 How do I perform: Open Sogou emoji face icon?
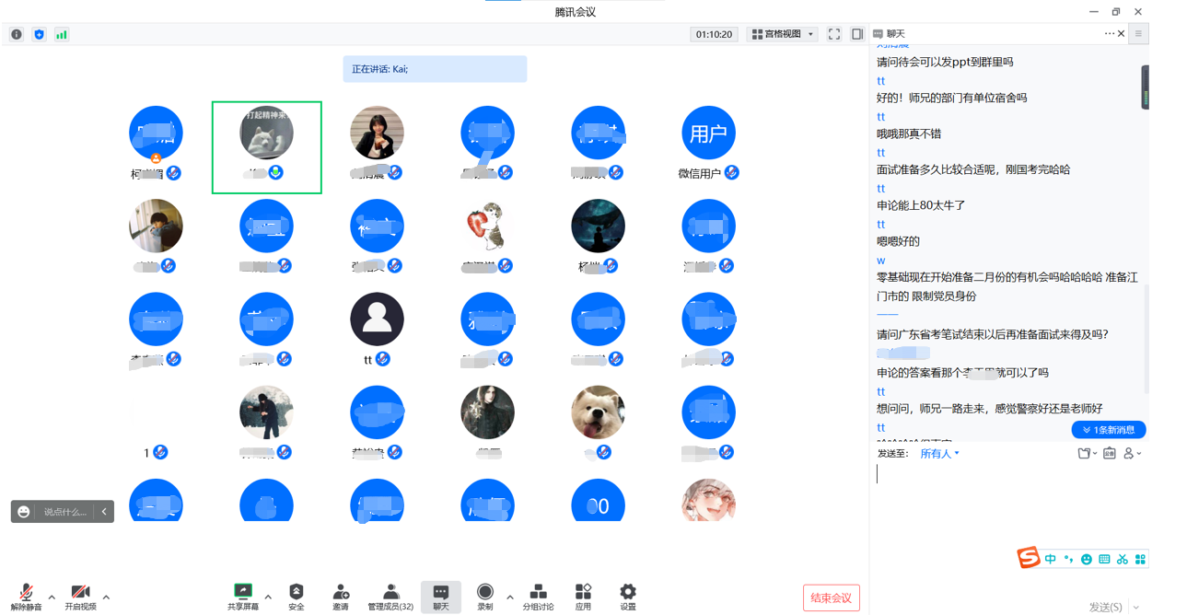1087,559
